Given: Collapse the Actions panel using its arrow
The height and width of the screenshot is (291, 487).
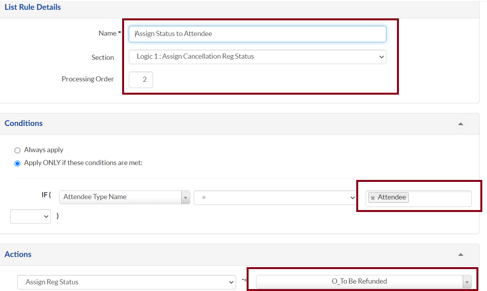Looking at the screenshot, I should click(x=461, y=255).
